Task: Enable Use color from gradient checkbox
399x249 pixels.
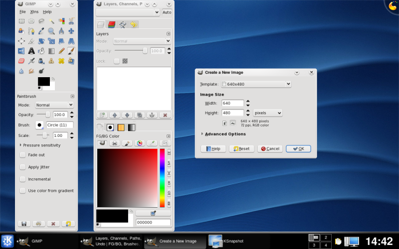Action: pyautogui.click(x=22, y=191)
